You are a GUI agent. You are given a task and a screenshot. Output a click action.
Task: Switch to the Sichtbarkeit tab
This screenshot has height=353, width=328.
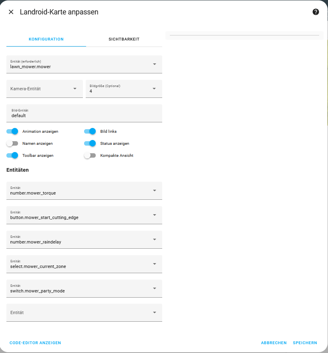pyautogui.click(x=124, y=39)
